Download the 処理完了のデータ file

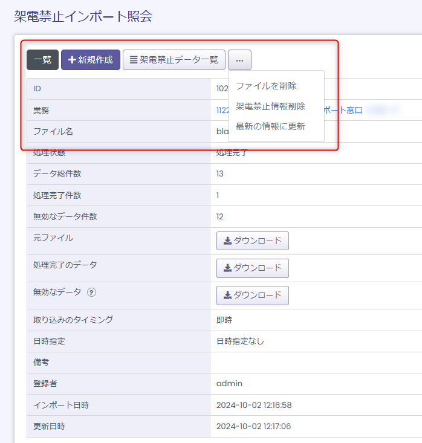point(252,268)
